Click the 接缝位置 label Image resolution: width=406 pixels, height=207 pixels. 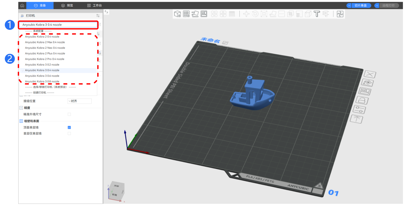click(x=29, y=101)
